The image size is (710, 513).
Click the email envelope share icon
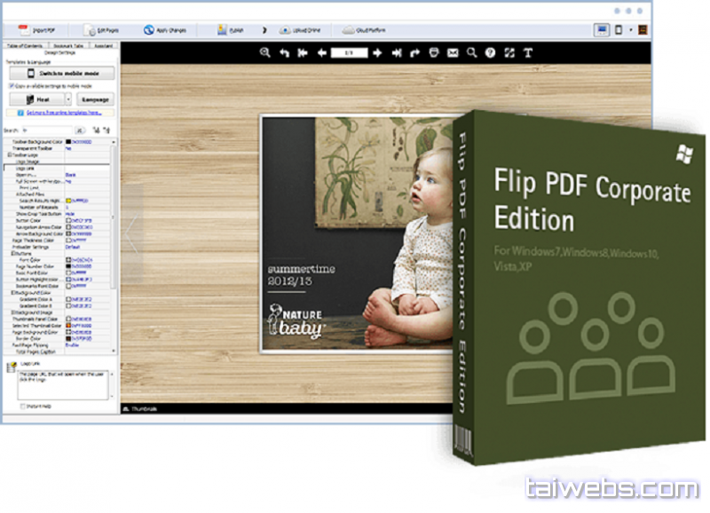[x=454, y=53]
